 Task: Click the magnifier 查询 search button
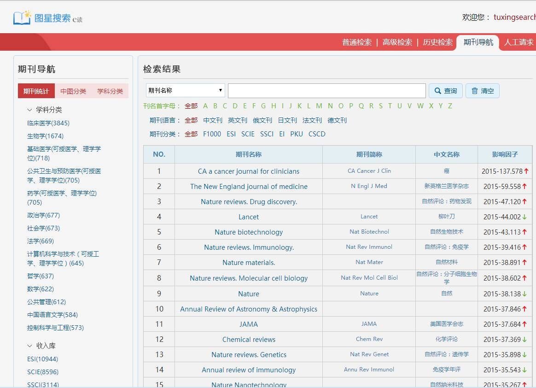(445, 91)
